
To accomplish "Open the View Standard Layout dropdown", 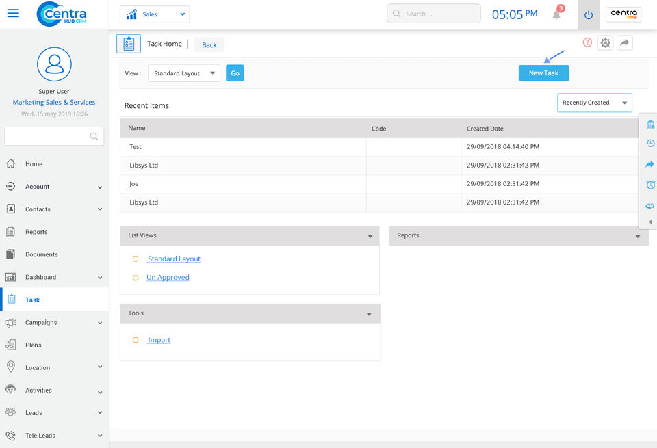I will pyautogui.click(x=184, y=73).
